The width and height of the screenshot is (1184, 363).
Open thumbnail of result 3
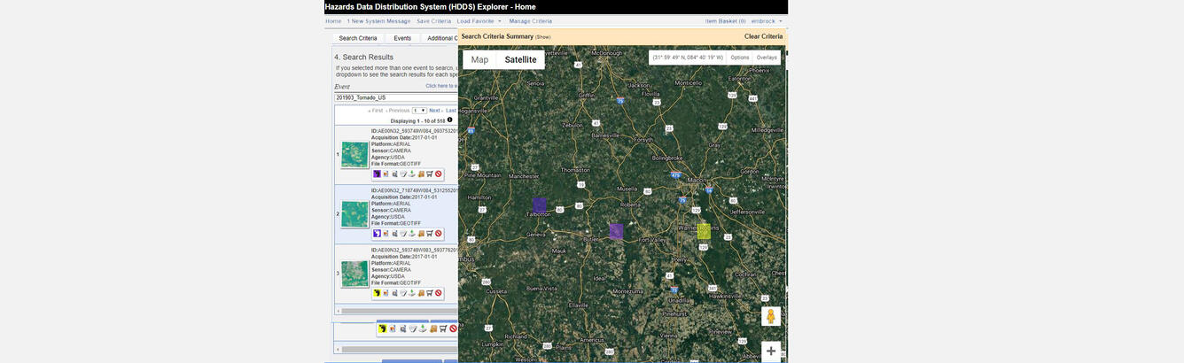pyautogui.click(x=355, y=274)
